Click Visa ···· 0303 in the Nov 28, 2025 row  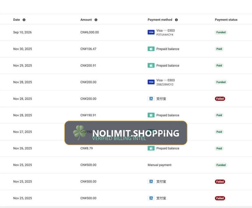[165, 80]
